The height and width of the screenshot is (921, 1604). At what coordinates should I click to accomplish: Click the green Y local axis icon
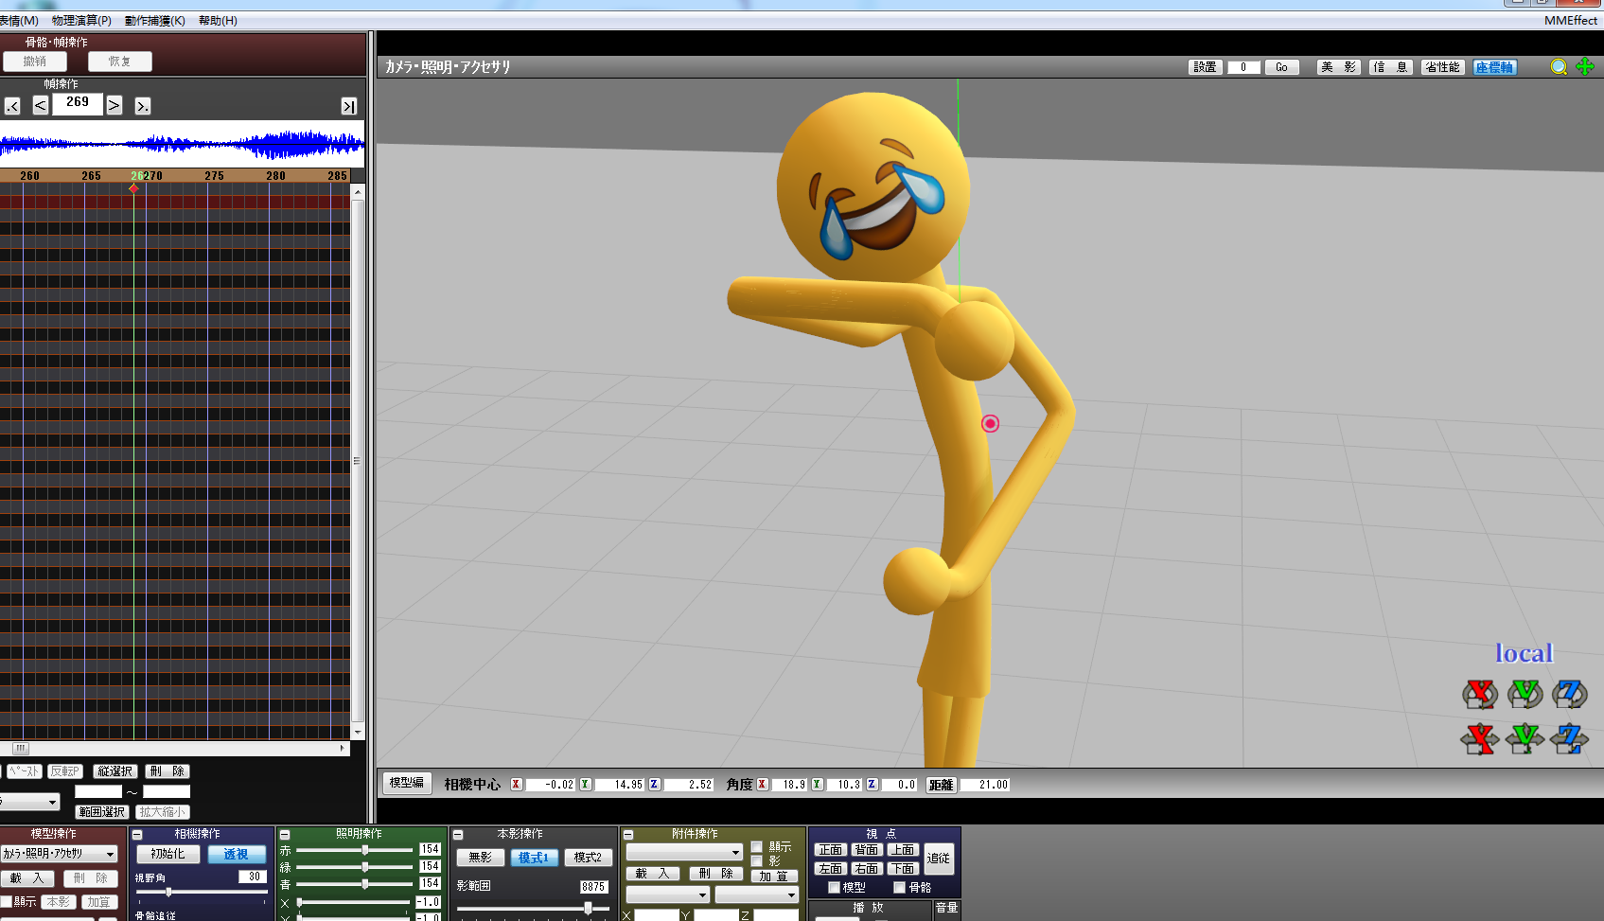coord(1525,694)
